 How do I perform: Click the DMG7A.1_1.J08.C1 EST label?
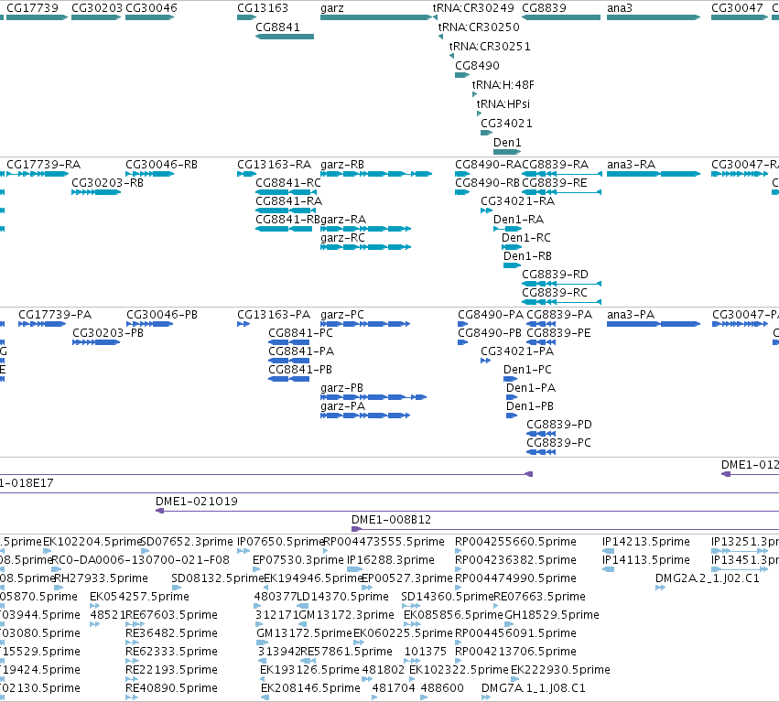(x=534, y=688)
